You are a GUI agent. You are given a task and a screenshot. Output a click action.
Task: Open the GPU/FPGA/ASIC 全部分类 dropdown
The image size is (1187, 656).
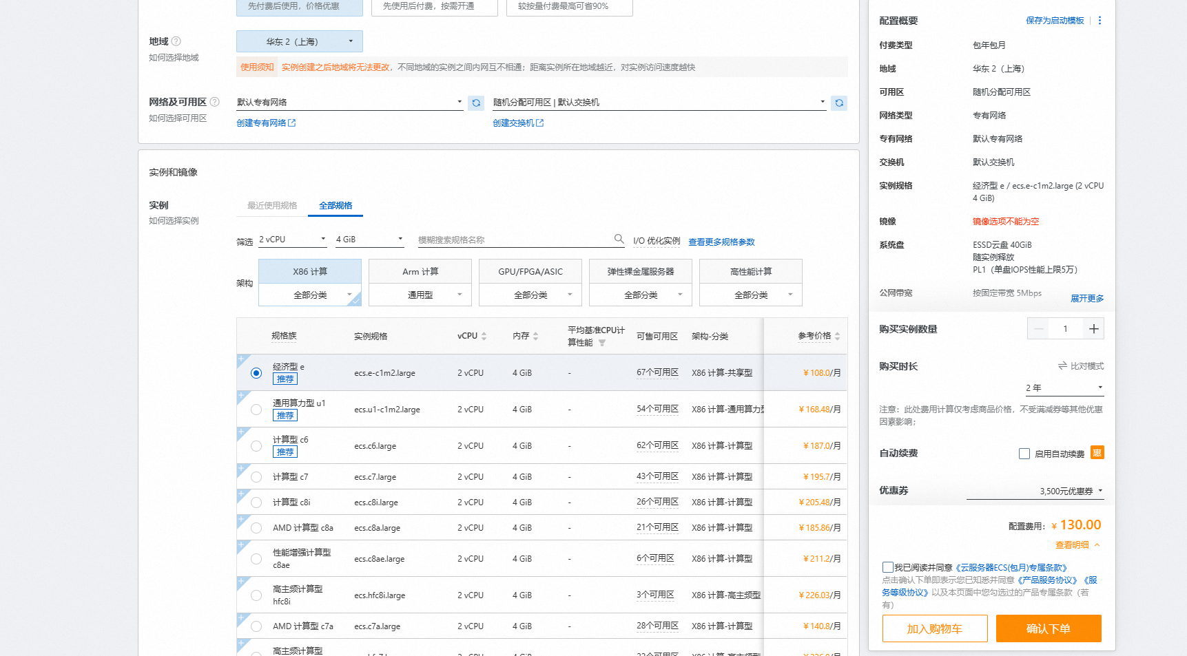[530, 295]
